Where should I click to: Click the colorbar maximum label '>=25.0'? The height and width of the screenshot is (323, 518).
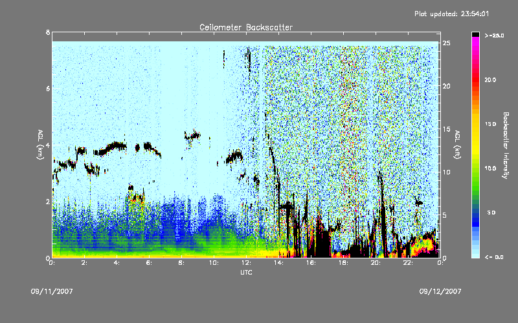click(x=494, y=36)
